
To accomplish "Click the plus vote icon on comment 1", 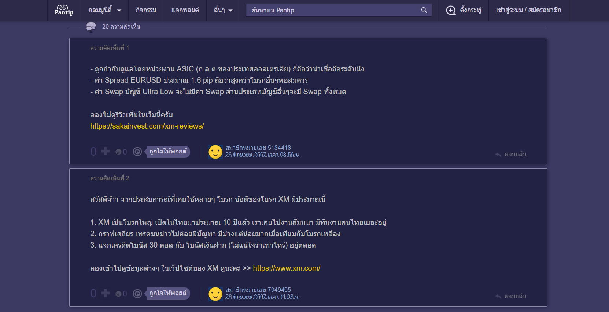I will pyautogui.click(x=106, y=151).
